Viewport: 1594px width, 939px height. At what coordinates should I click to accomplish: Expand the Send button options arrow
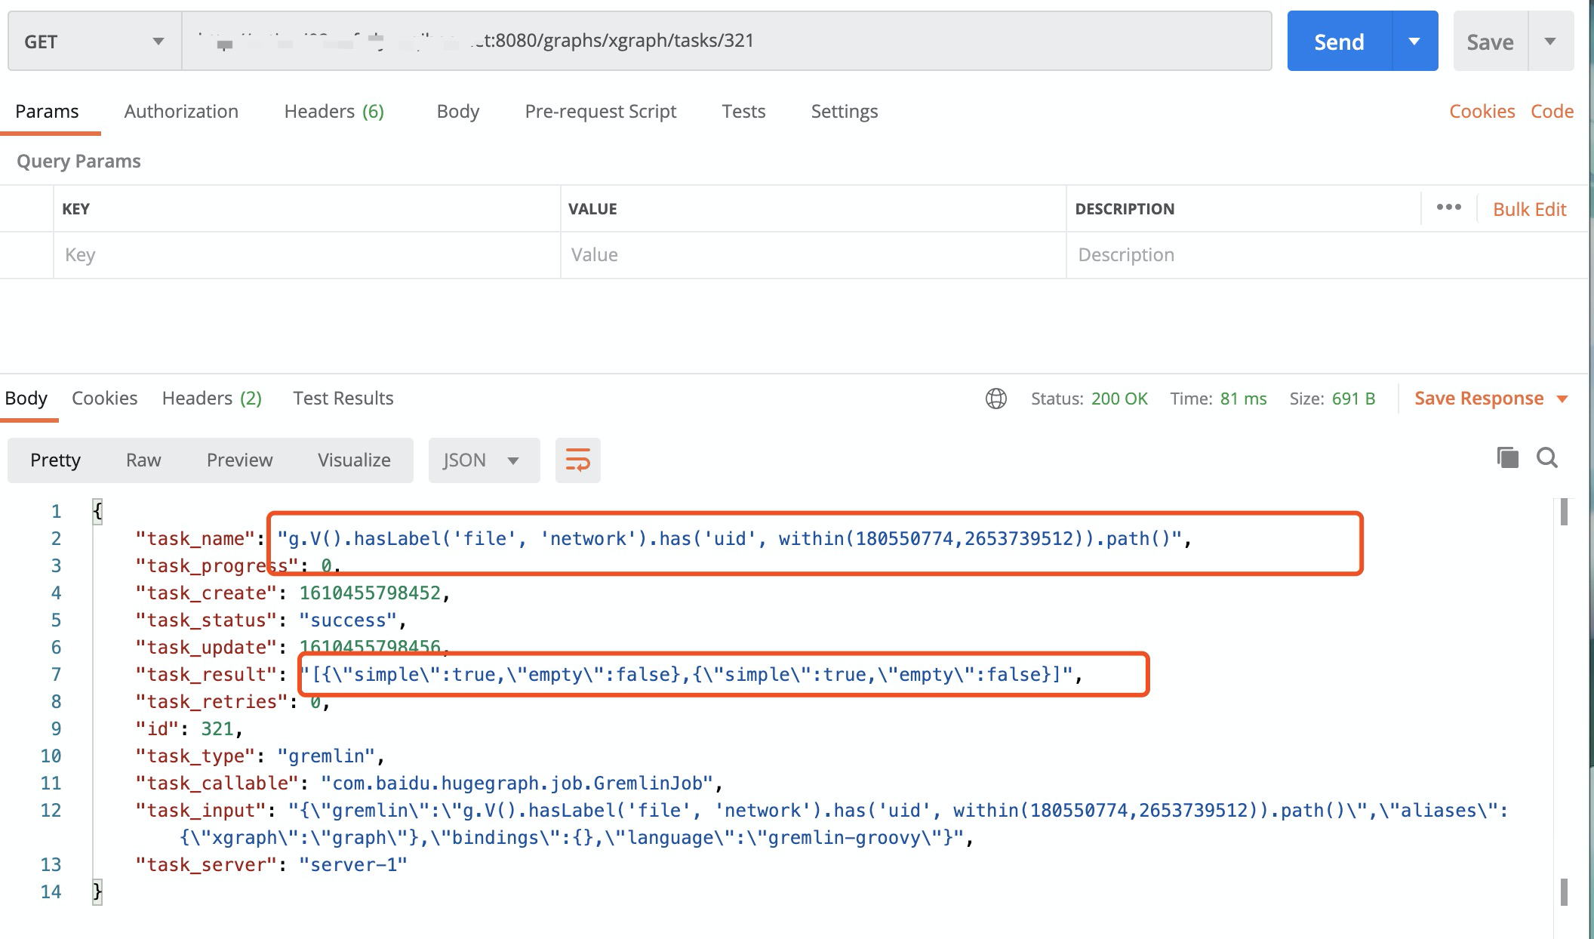click(x=1414, y=41)
